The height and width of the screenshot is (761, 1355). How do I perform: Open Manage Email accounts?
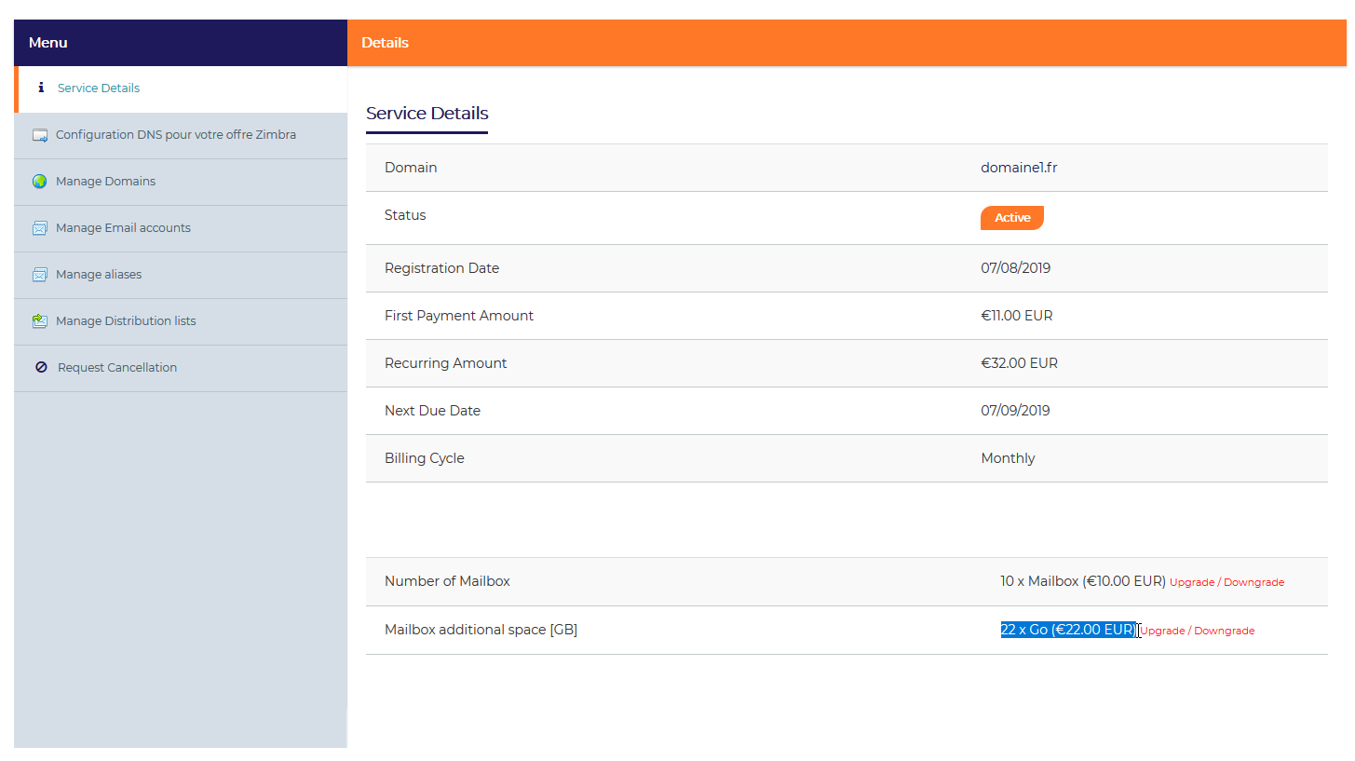click(181, 228)
